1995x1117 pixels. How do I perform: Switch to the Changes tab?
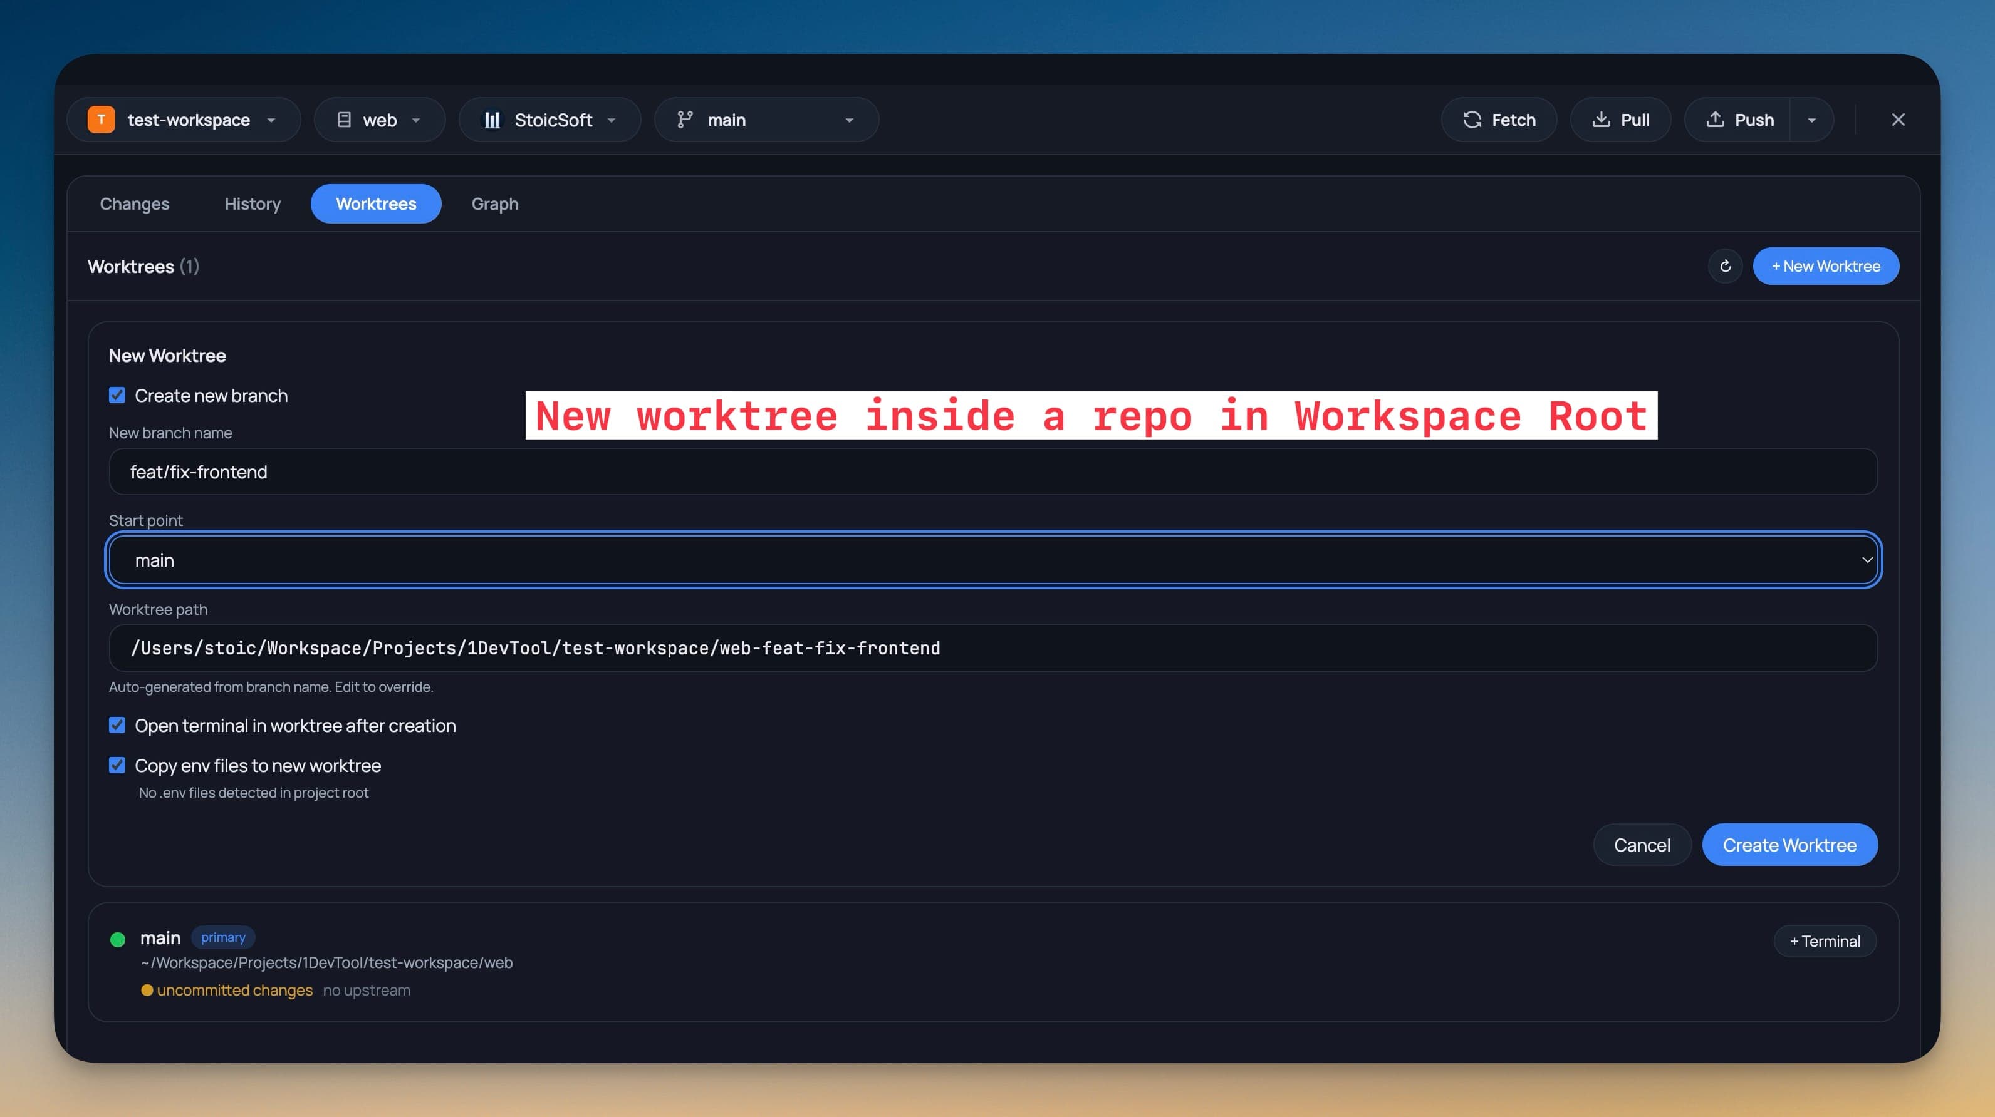point(135,203)
